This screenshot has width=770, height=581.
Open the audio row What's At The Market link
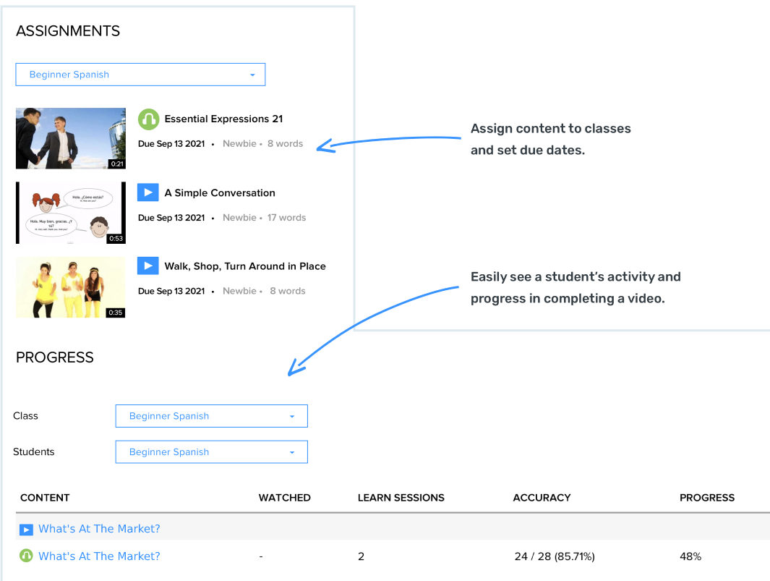pyautogui.click(x=99, y=556)
